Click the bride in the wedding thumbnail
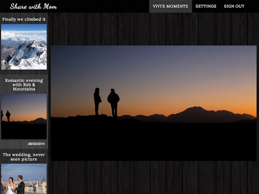 pos(10,186)
